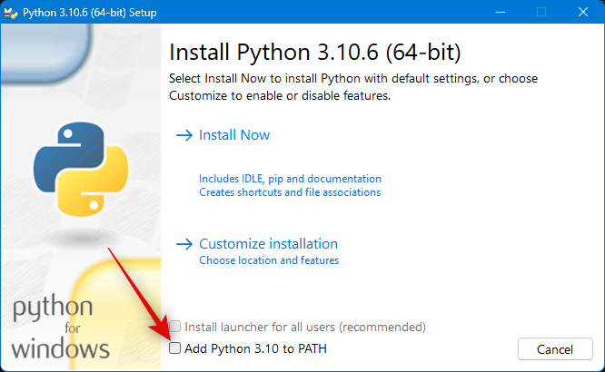The image size is (605, 372).
Task: Tick the Add Python 3.10 to PATH checkbox box
Action: [175, 348]
